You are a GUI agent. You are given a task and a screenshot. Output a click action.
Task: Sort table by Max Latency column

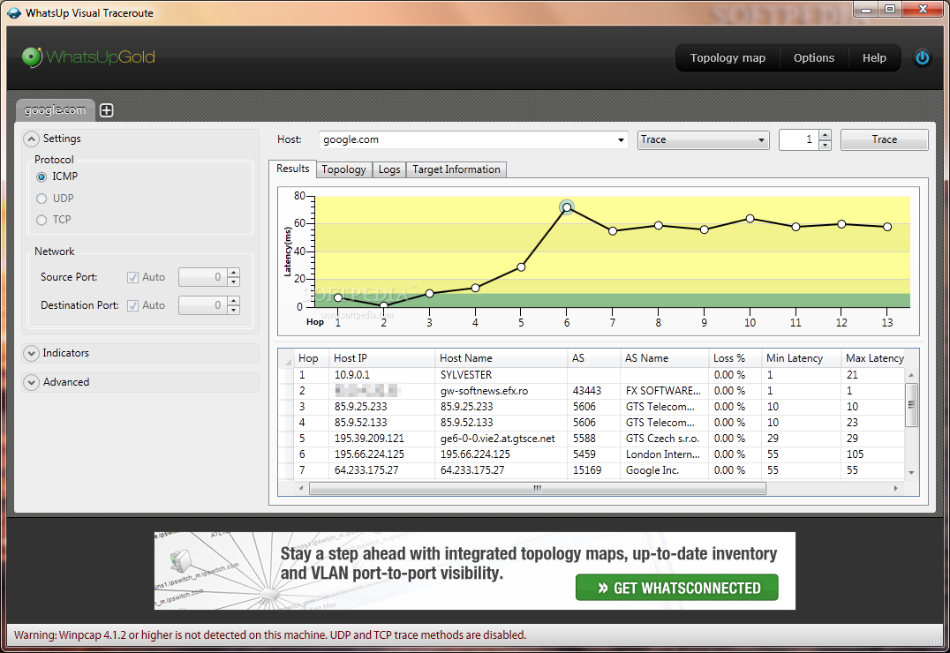tap(874, 358)
